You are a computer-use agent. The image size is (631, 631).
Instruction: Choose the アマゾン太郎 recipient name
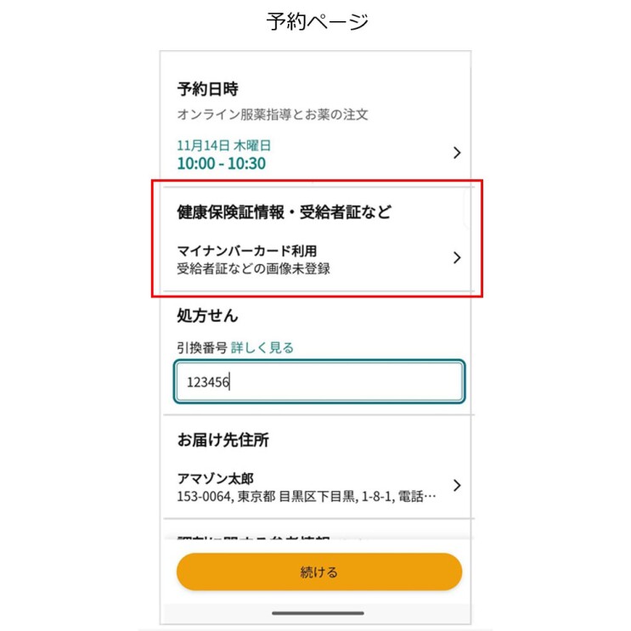point(216,478)
